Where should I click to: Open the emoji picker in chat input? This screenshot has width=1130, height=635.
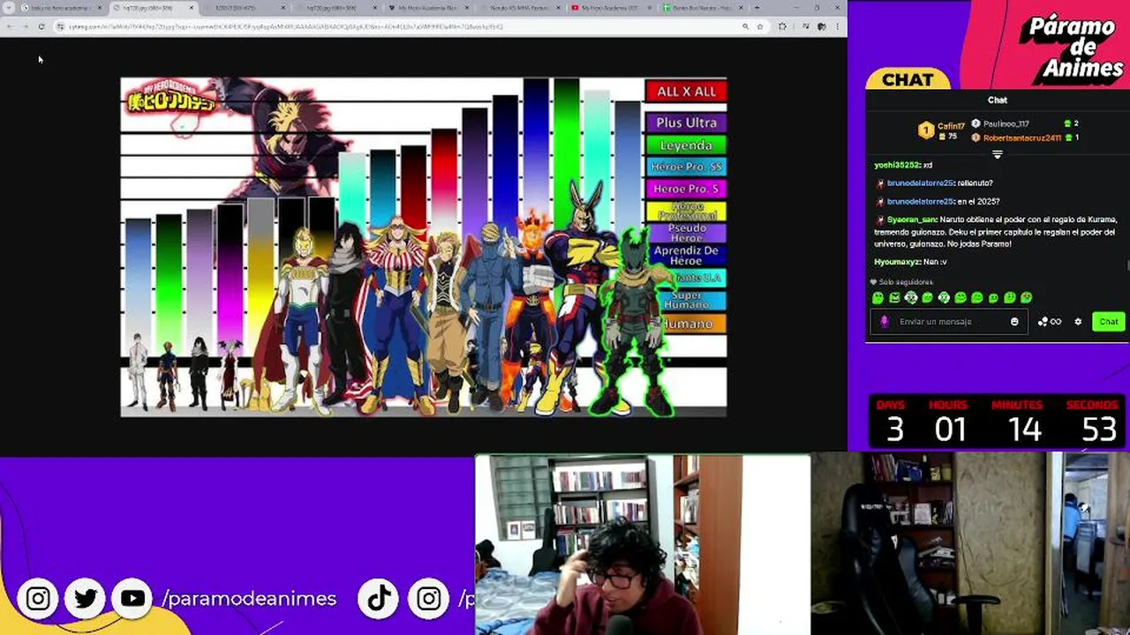click(1014, 322)
